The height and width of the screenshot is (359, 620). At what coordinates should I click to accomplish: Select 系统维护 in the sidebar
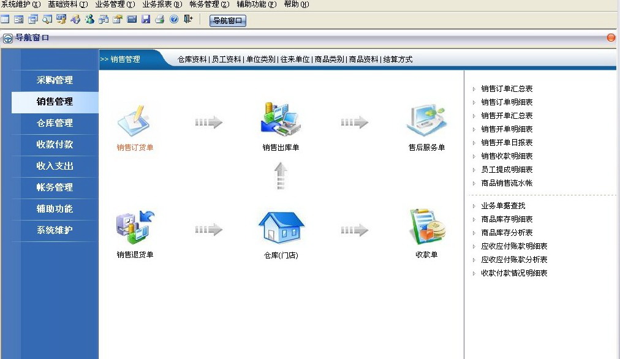pyautogui.click(x=55, y=230)
